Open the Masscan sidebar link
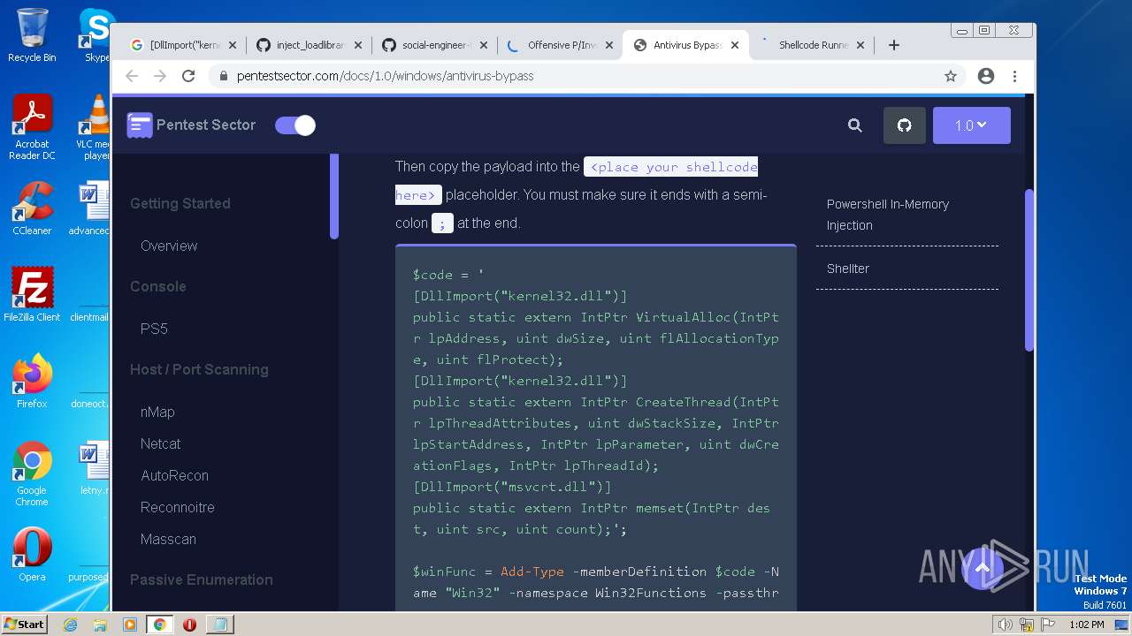 click(168, 539)
